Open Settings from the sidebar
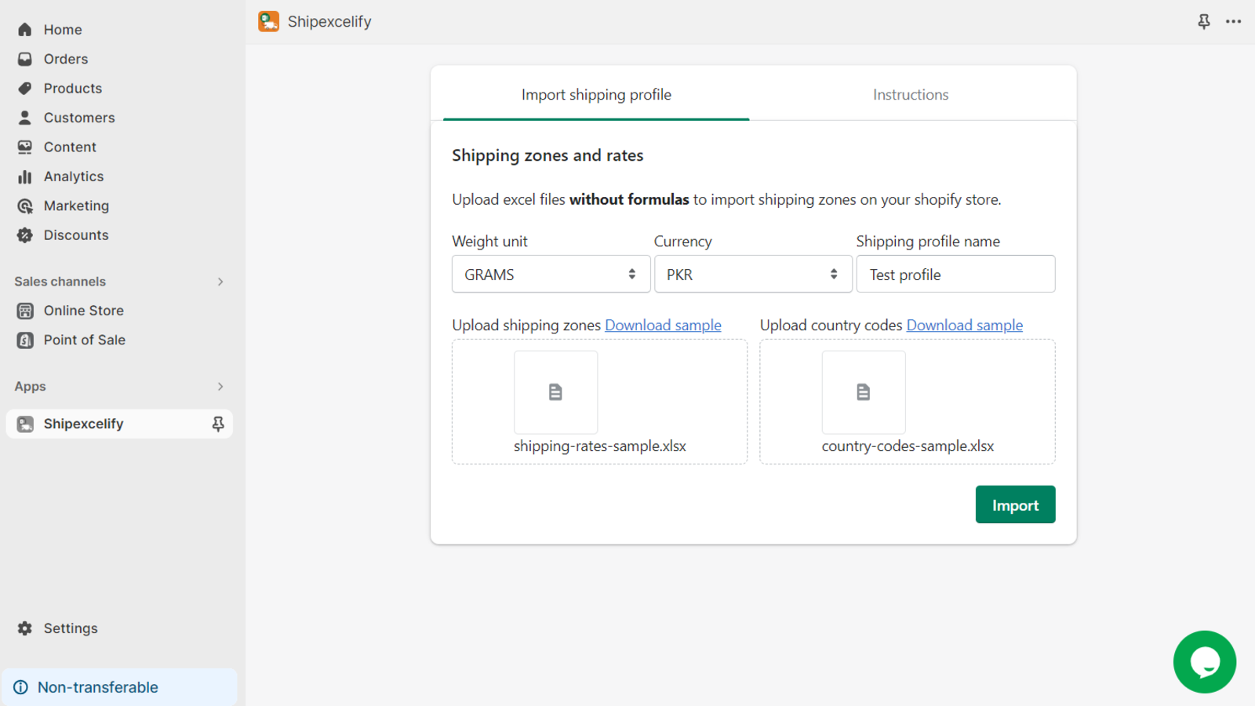The height and width of the screenshot is (706, 1255). pos(71,628)
